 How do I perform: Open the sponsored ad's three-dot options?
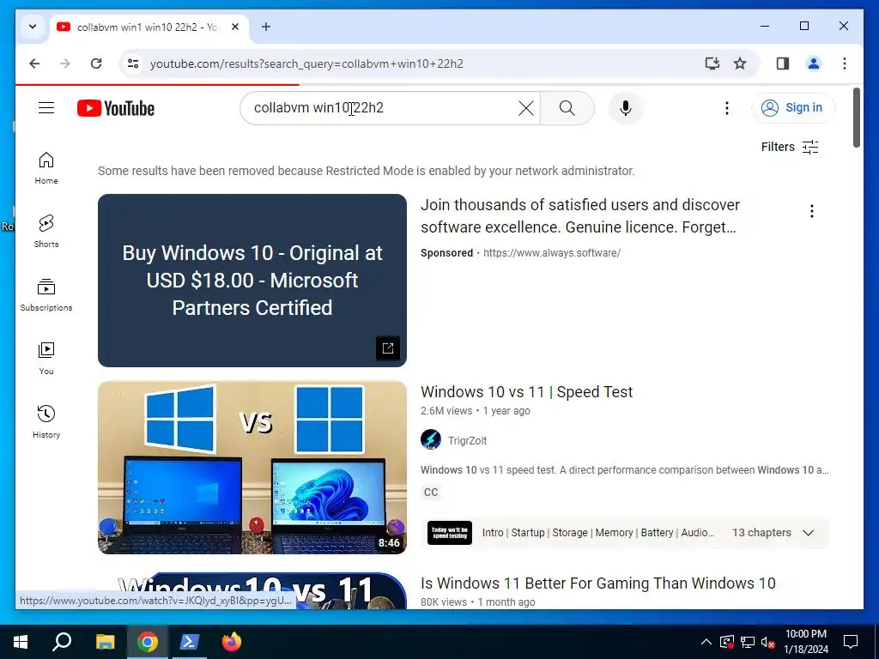click(x=811, y=211)
